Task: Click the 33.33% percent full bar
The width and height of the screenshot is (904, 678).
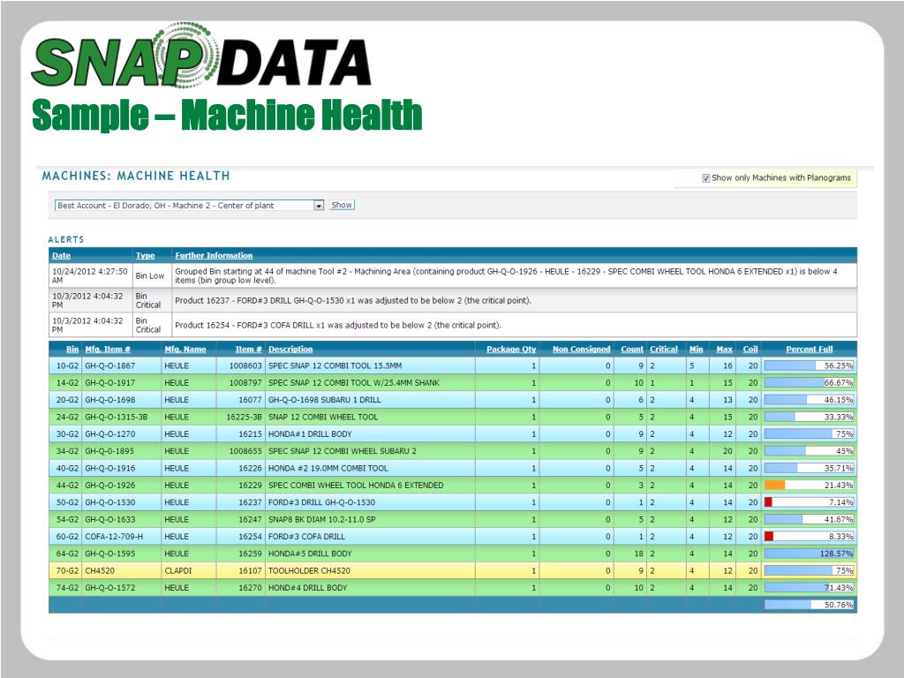Action: pyautogui.click(x=809, y=417)
